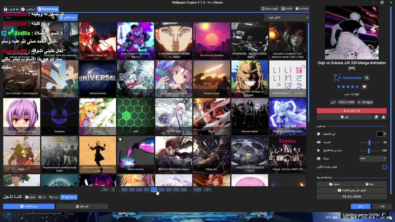Open the filter results panel
This screenshot has height=222, width=395.
[x=68, y=18]
